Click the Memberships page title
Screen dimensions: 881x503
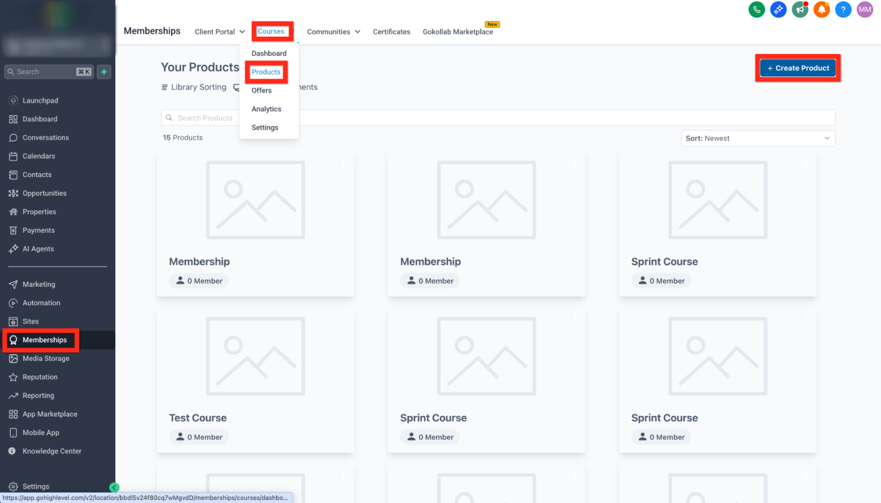(152, 31)
